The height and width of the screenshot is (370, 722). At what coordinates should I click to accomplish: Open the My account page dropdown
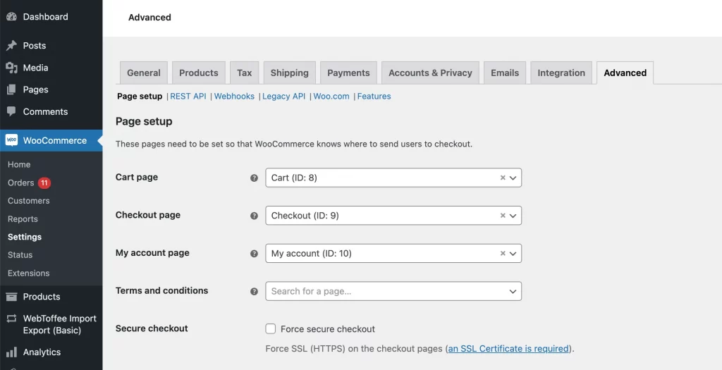tap(393, 253)
